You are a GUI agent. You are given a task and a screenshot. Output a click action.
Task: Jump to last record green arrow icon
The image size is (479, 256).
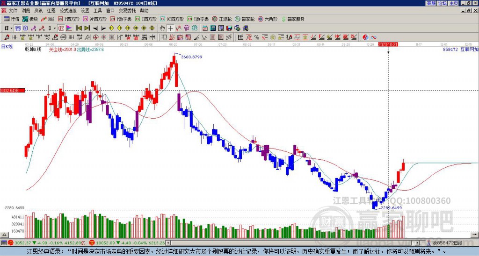coord(87,28)
